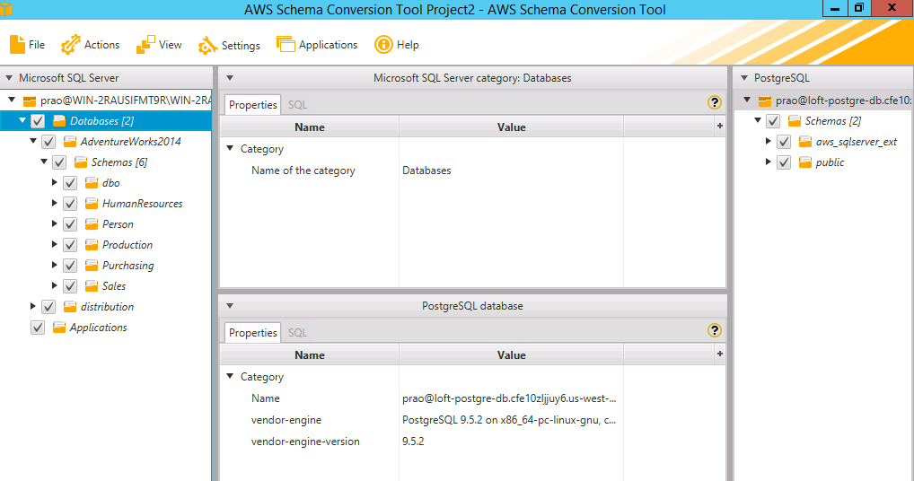Screen dimensions: 914x481
Task: Click the aws_sqlserver_ext schema folder icon
Action: tap(805, 142)
